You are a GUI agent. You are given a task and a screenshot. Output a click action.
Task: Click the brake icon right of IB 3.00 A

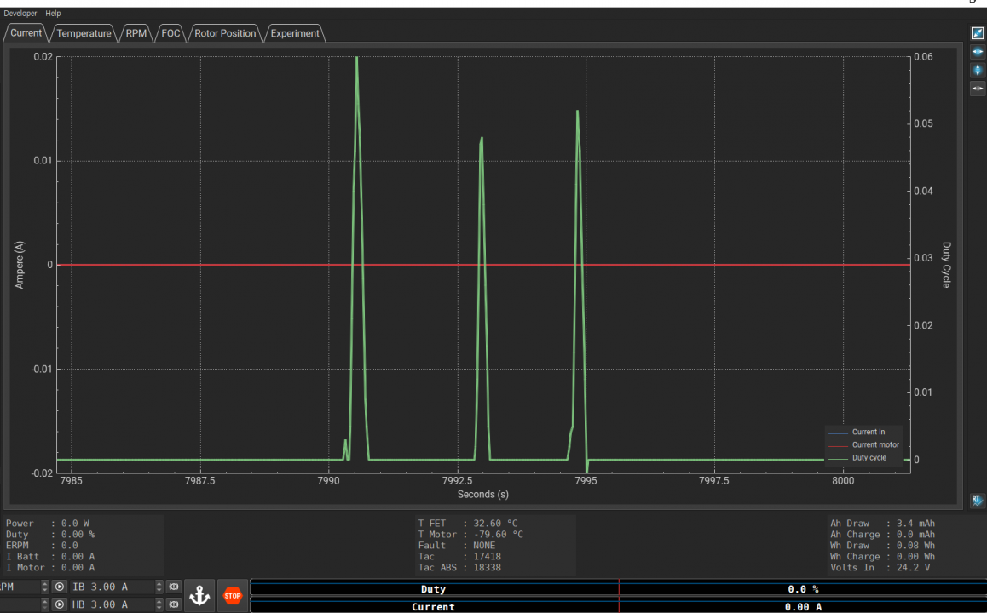[x=174, y=587]
